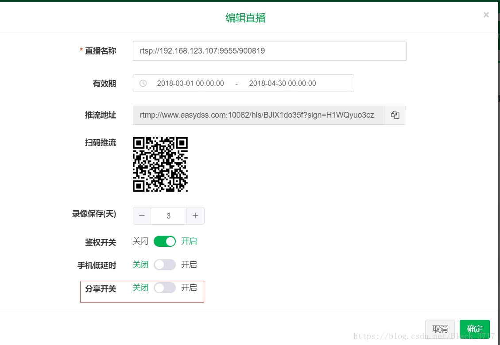Click 开启 label beside 鉴权开关
Viewport: 500px width, 345px height.
coord(189,241)
